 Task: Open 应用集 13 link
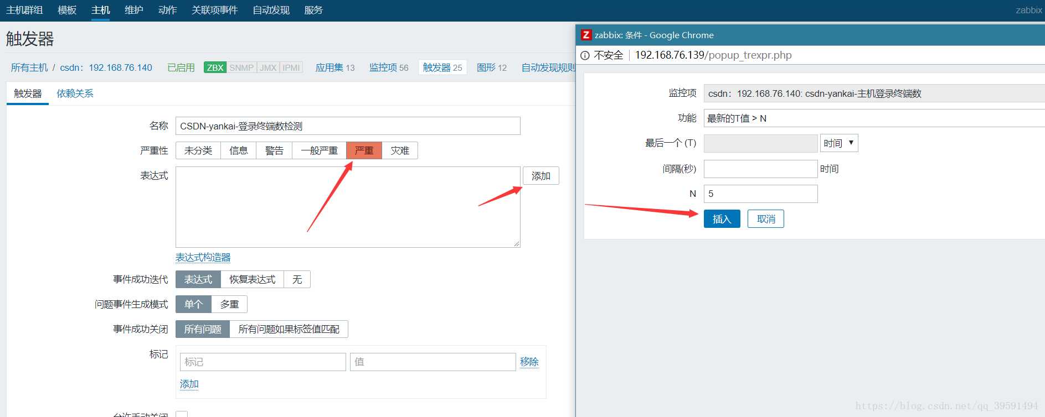pos(335,67)
